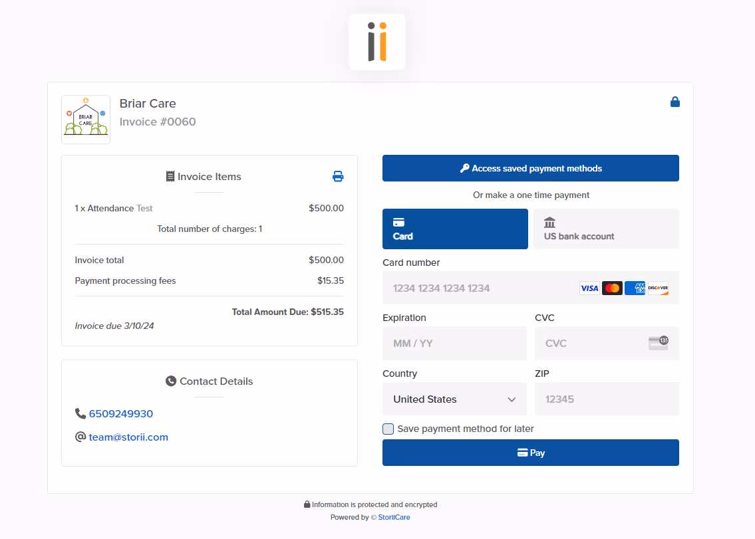Click the phone handset icon beside 6509249930
This screenshot has width=755, height=539.
tap(80, 413)
